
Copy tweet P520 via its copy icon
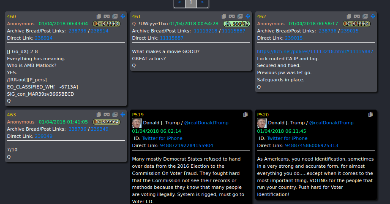tap(371, 115)
